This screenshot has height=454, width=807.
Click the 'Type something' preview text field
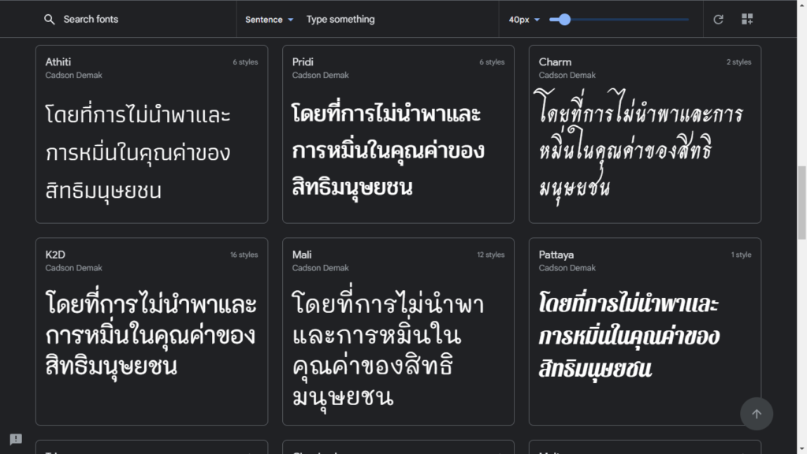coord(394,20)
